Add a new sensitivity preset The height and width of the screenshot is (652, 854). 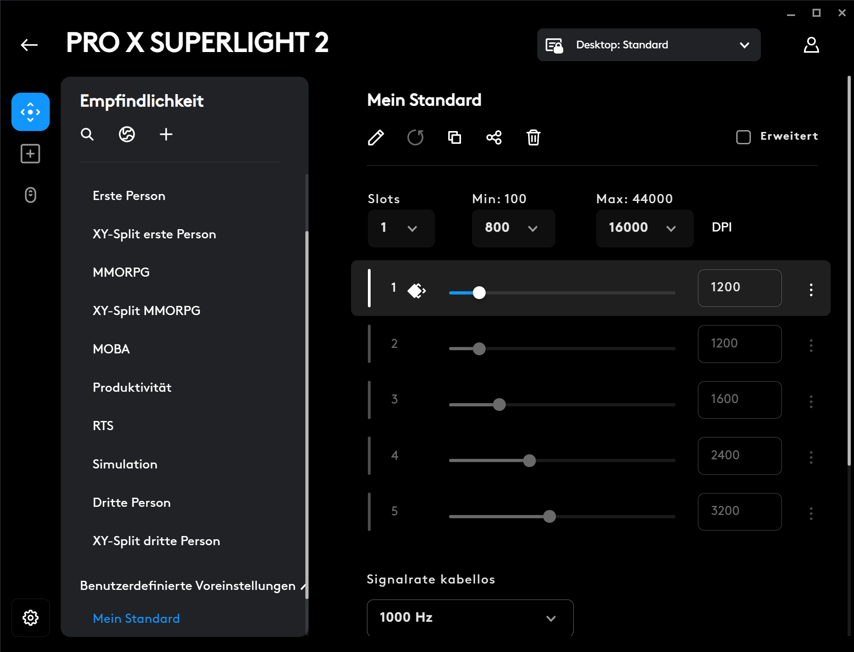[166, 134]
